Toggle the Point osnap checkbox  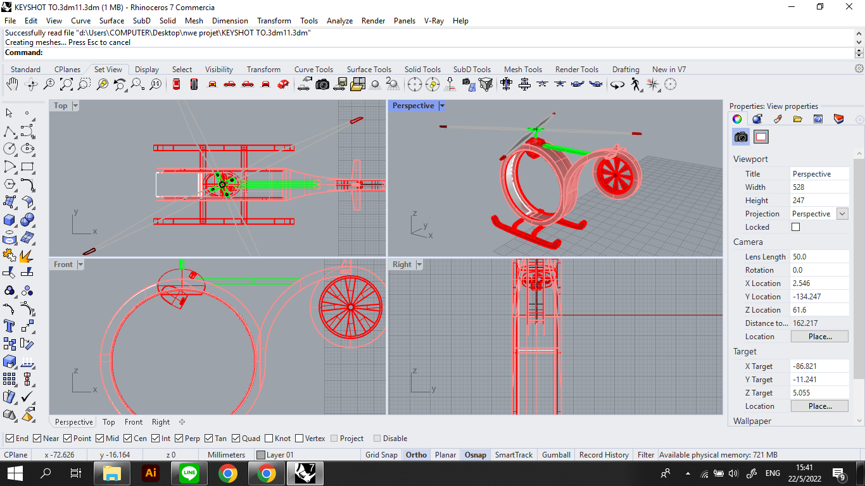pyautogui.click(x=67, y=439)
